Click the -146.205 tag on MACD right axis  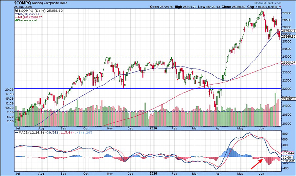(288, 161)
